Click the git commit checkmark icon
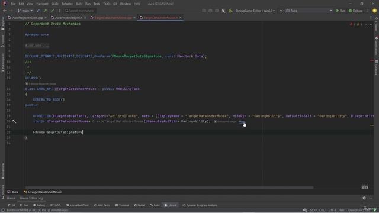The height and width of the screenshot is (213, 379). (x=52, y=11)
